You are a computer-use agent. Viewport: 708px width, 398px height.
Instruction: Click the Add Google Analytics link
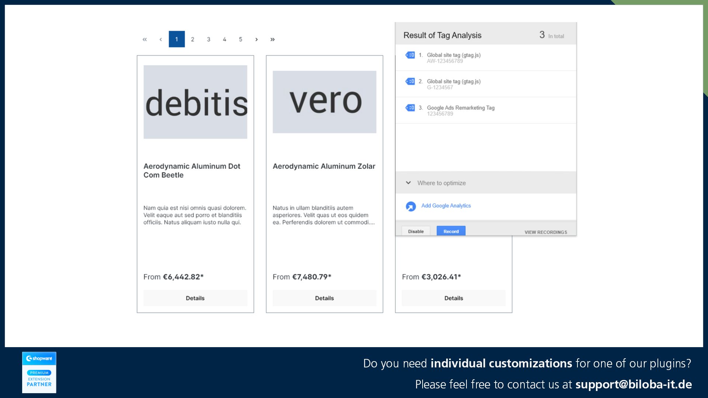pos(446,206)
